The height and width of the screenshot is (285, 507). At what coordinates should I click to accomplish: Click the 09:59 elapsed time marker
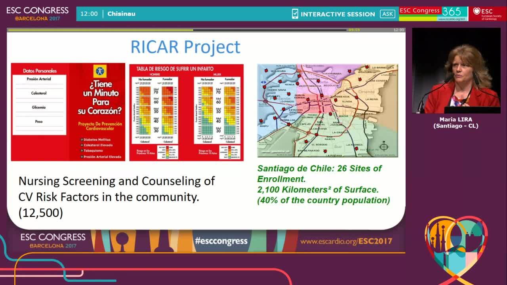point(354,30)
